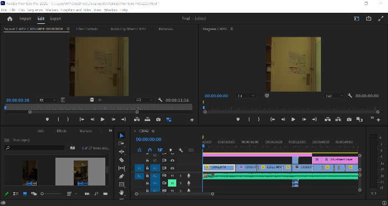Click Find magnifier at project panel bottom
The width and height of the screenshot is (388, 206).
96,194
